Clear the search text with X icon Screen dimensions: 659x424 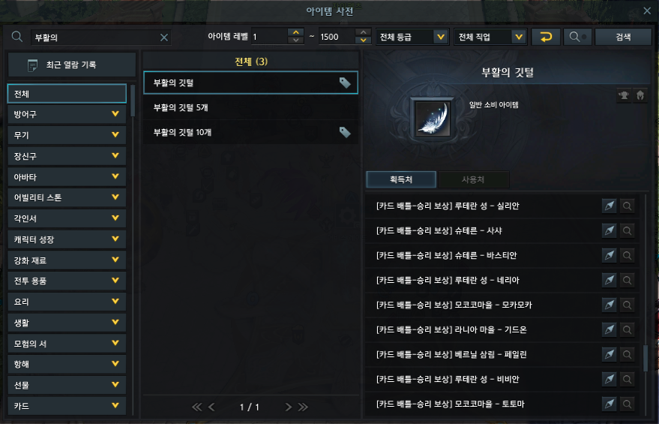pyautogui.click(x=164, y=38)
